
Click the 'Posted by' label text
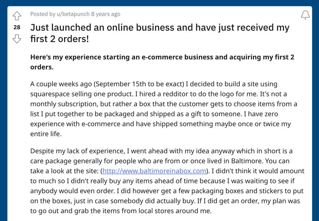(x=43, y=14)
